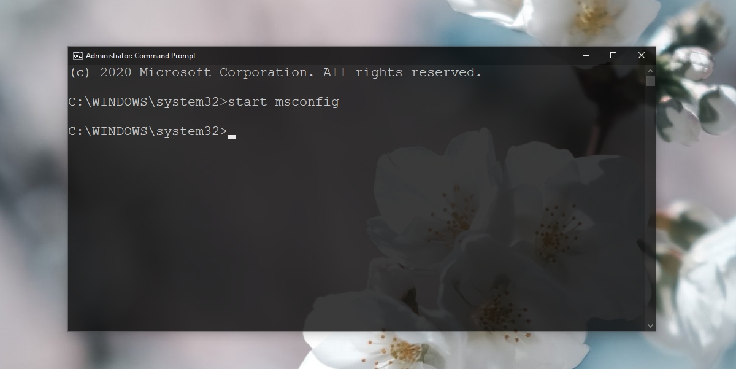Click the blinking cursor at the current prompt
The image size is (736, 369).
231,136
